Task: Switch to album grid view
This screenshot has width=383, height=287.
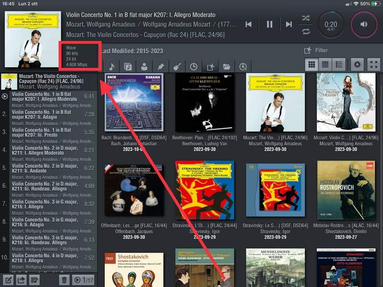Action: [x=312, y=65]
